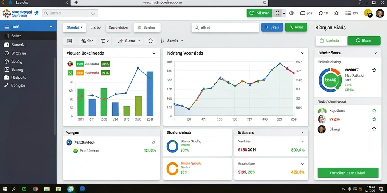Screen dimensions: 387x193
Task: Click the Blited search input field
Action: click(x=225, y=28)
